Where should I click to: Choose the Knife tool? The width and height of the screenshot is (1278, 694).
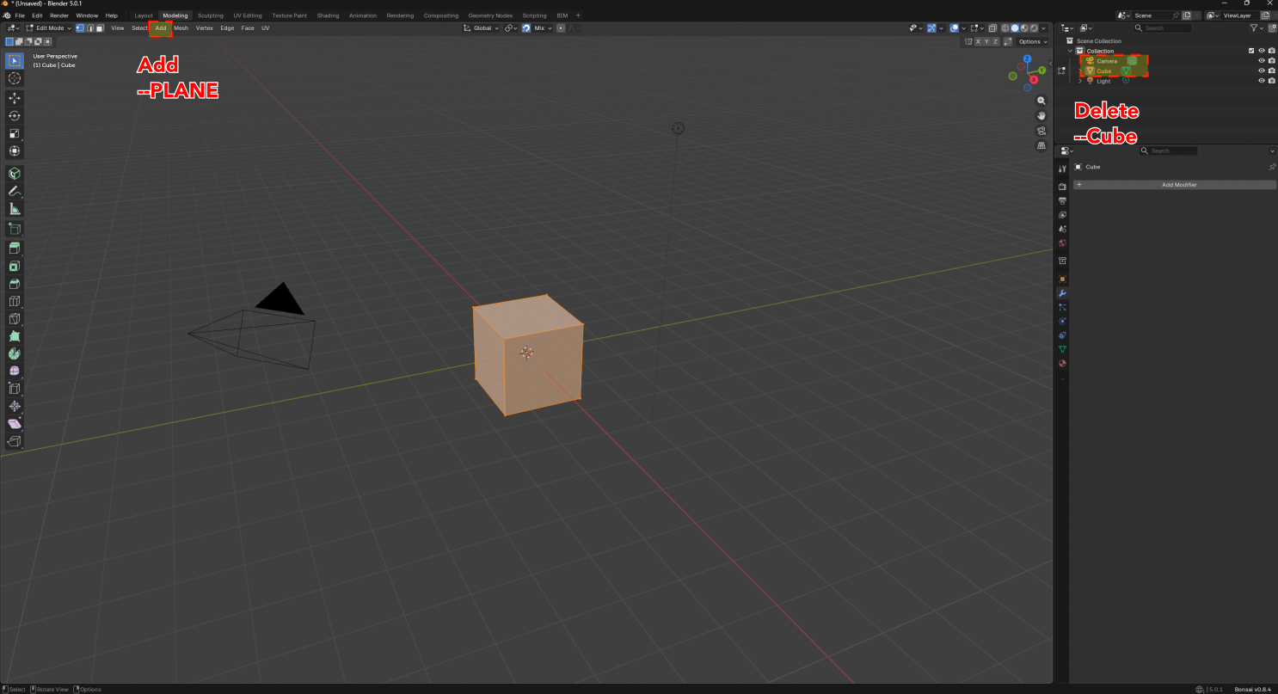(x=15, y=318)
